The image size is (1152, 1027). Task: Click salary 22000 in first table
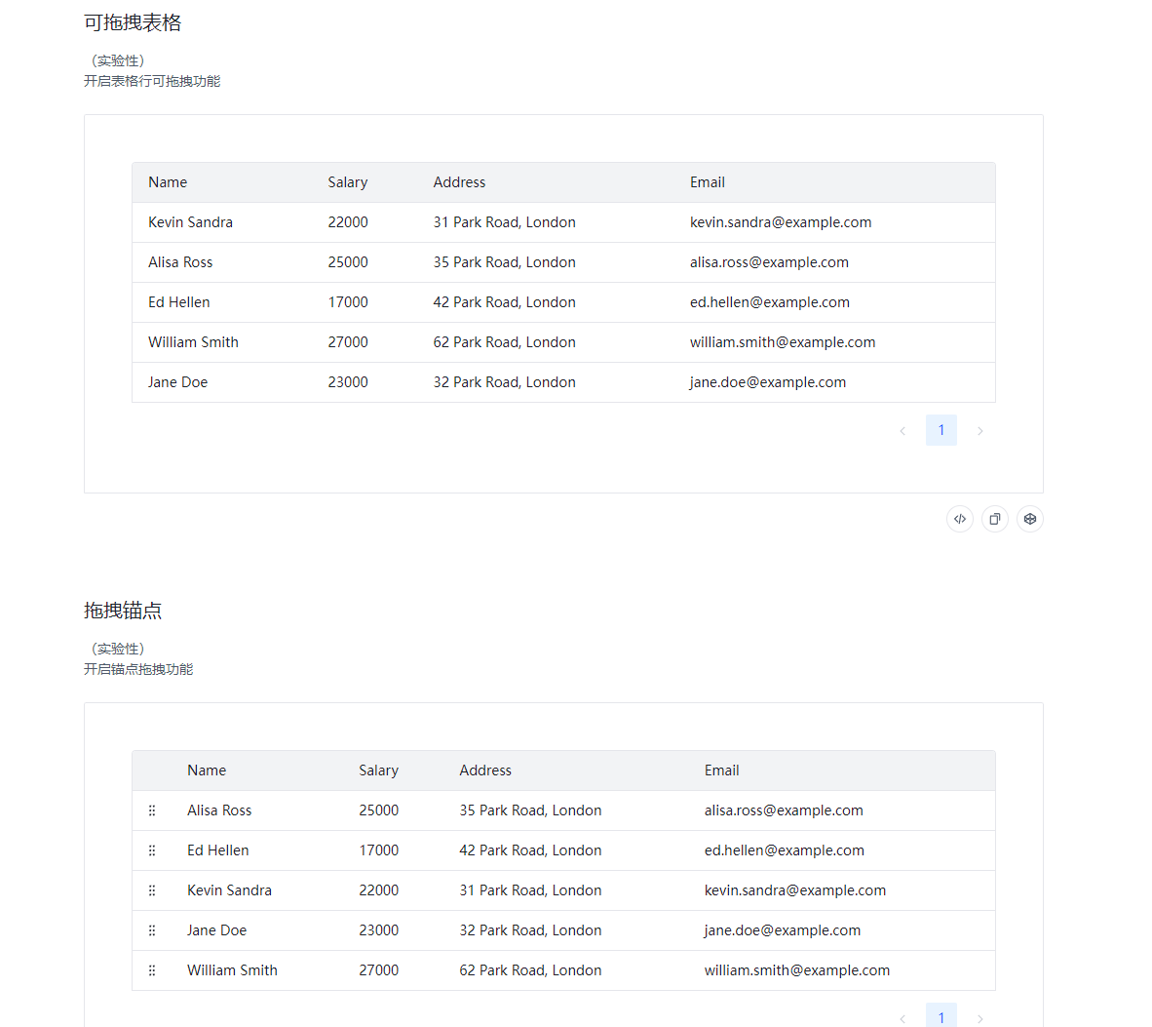coord(348,222)
